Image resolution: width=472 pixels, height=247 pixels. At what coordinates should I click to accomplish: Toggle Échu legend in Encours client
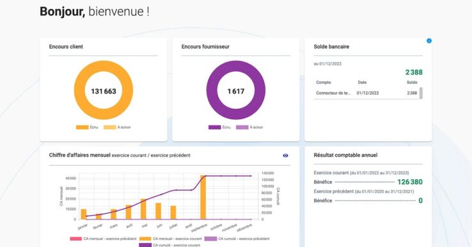tap(87, 127)
